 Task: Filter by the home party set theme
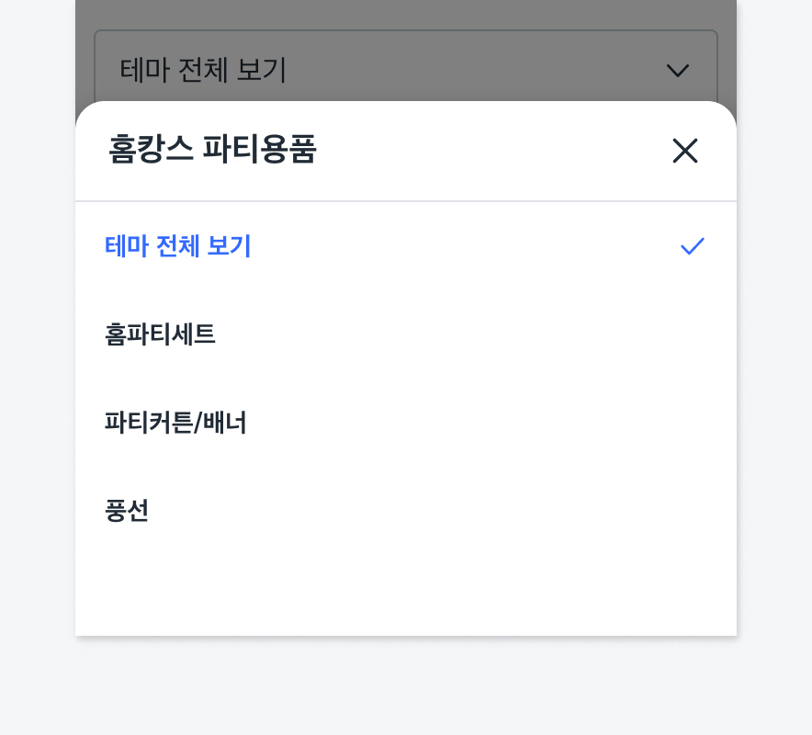click(x=161, y=334)
